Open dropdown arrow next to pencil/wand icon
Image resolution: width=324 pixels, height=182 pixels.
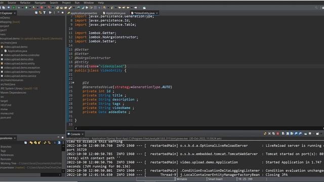[x=74, y=8]
